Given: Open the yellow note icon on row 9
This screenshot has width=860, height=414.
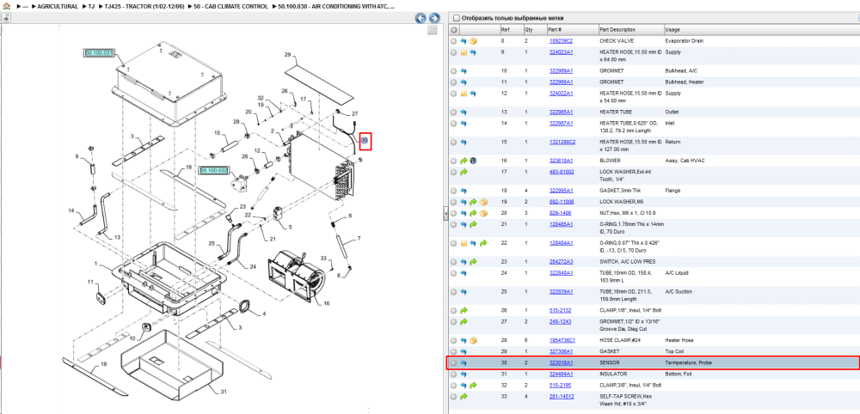Looking at the screenshot, I should point(464,52).
